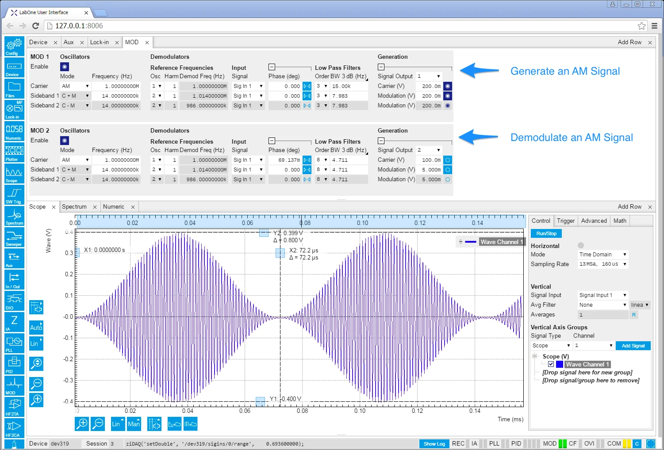664x450 pixels.
Task: Open MOD 1 Signal Output dropdown
Action: click(429, 76)
